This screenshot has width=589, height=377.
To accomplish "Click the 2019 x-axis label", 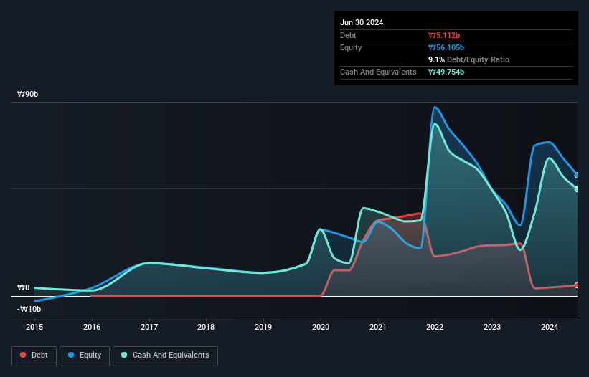I will click(263, 327).
